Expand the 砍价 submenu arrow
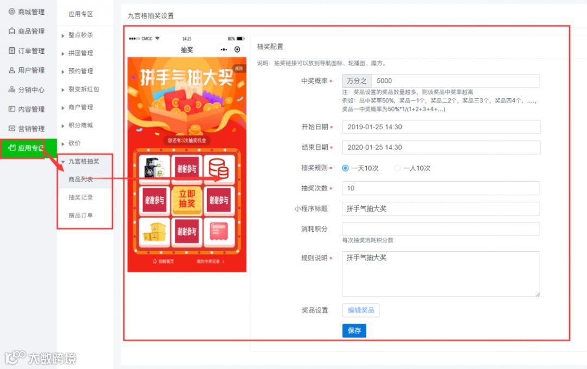The height and width of the screenshot is (369, 587). pos(63,144)
